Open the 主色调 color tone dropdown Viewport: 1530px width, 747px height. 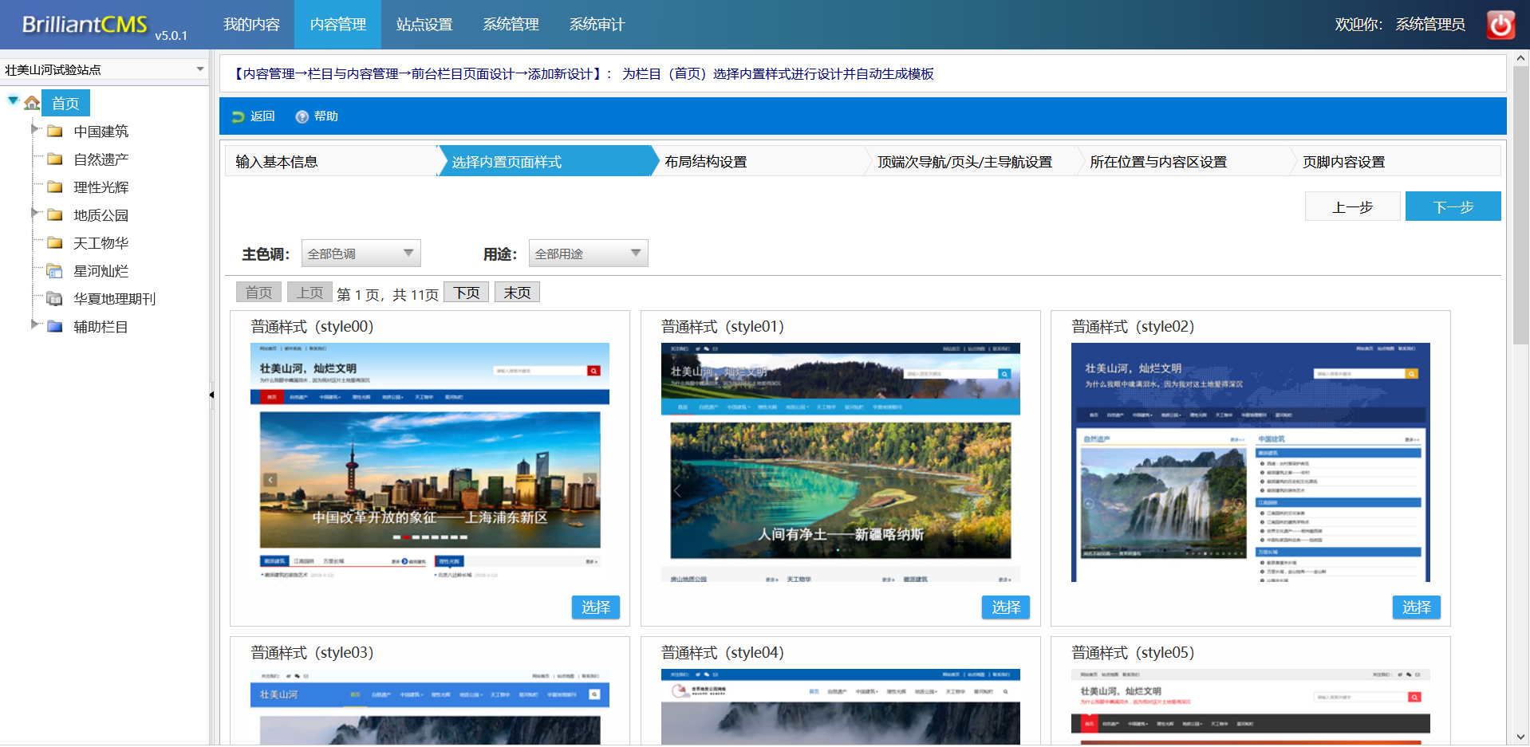tap(361, 254)
